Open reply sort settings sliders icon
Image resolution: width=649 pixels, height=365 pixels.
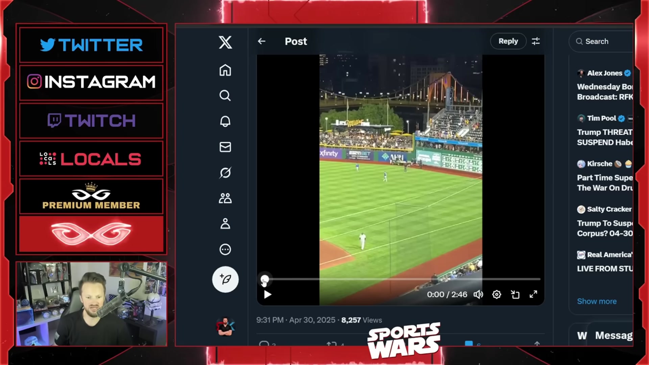(536, 41)
